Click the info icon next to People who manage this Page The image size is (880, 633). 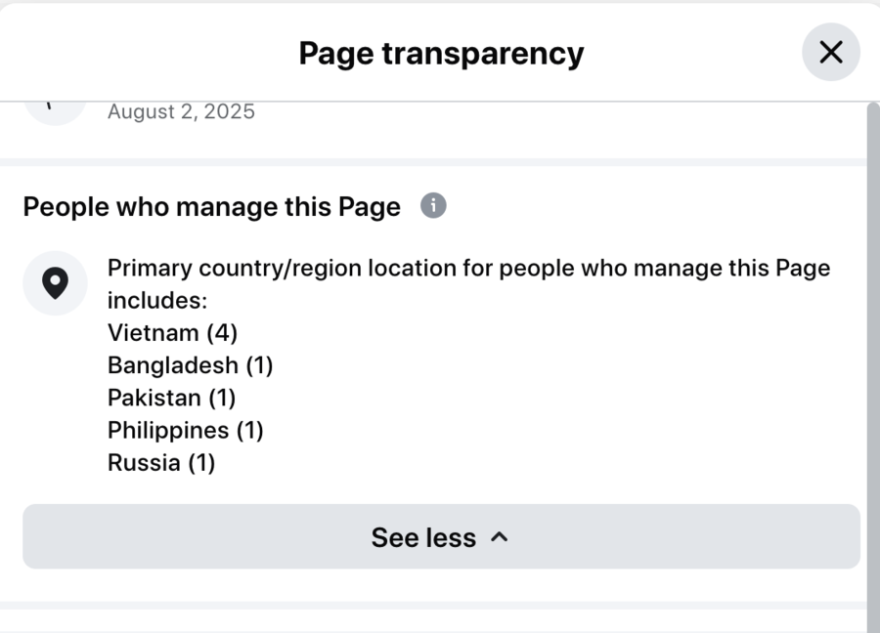432,206
